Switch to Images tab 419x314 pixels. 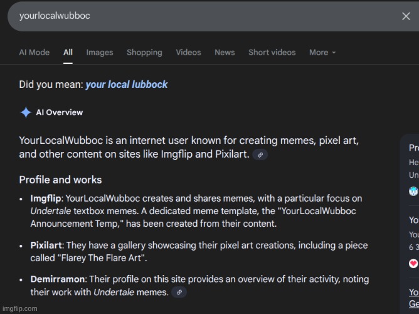(x=100, y=52)
